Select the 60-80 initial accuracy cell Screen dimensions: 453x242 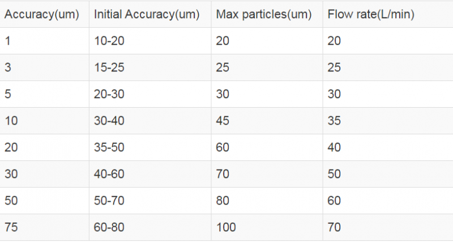coord(109,227)
